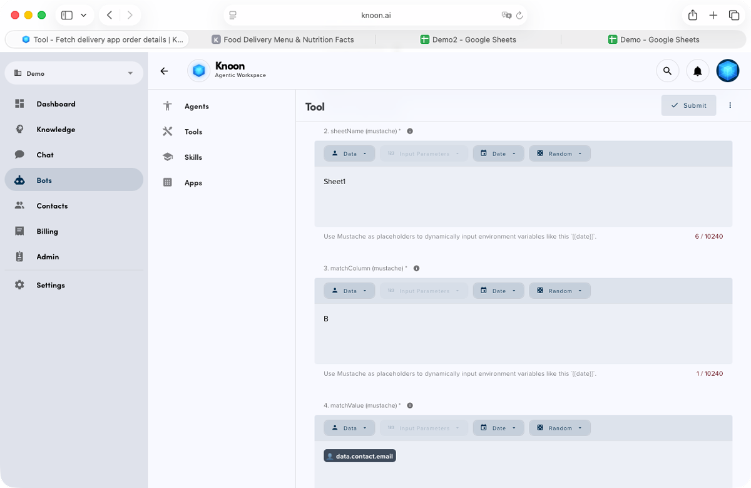Screen dimensions: 751x488
Task: Click the back arrow next to Knoon logo
Action: [x=164, y=71]
